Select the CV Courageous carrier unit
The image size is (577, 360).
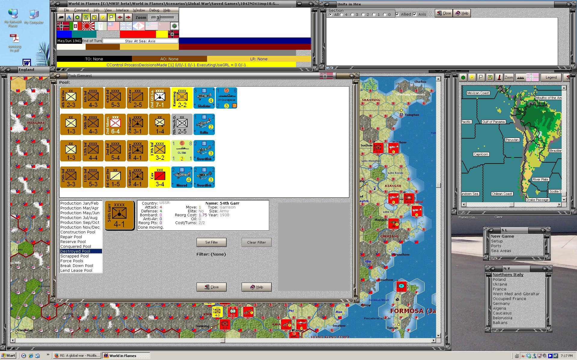pos(227,98)
